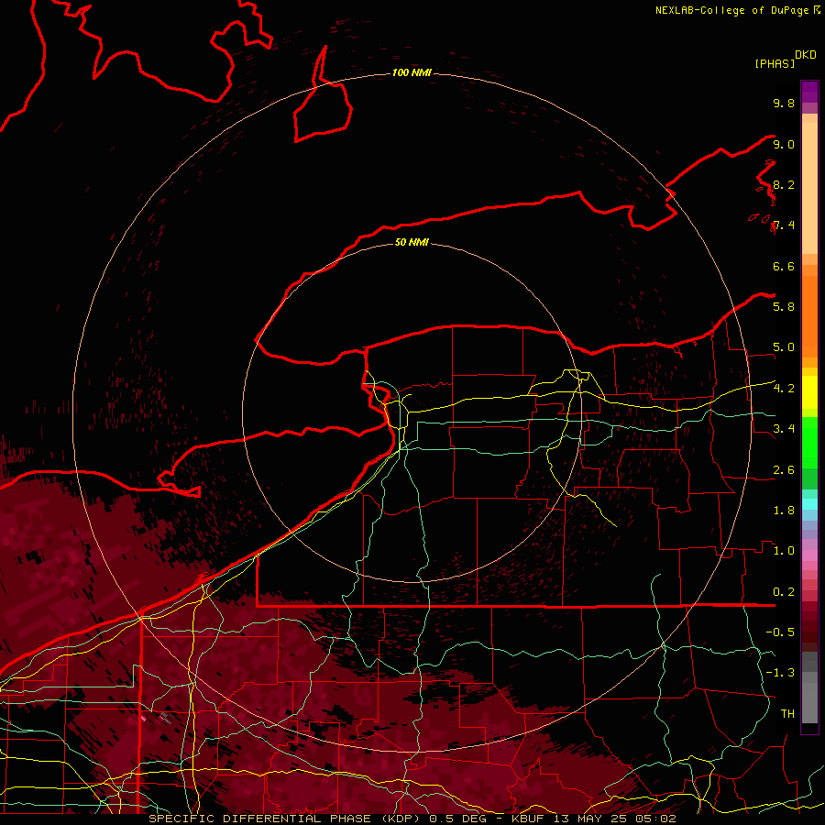Click the 1.0 value on the color scale

[x=784, y=551]
